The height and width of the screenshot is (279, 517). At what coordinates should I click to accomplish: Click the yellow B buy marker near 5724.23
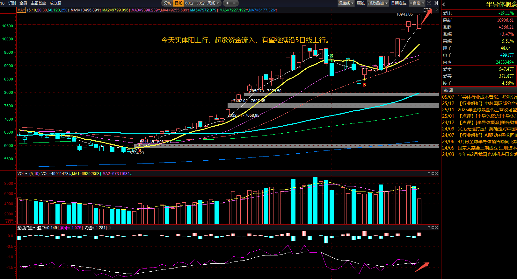tap(140, 150)
